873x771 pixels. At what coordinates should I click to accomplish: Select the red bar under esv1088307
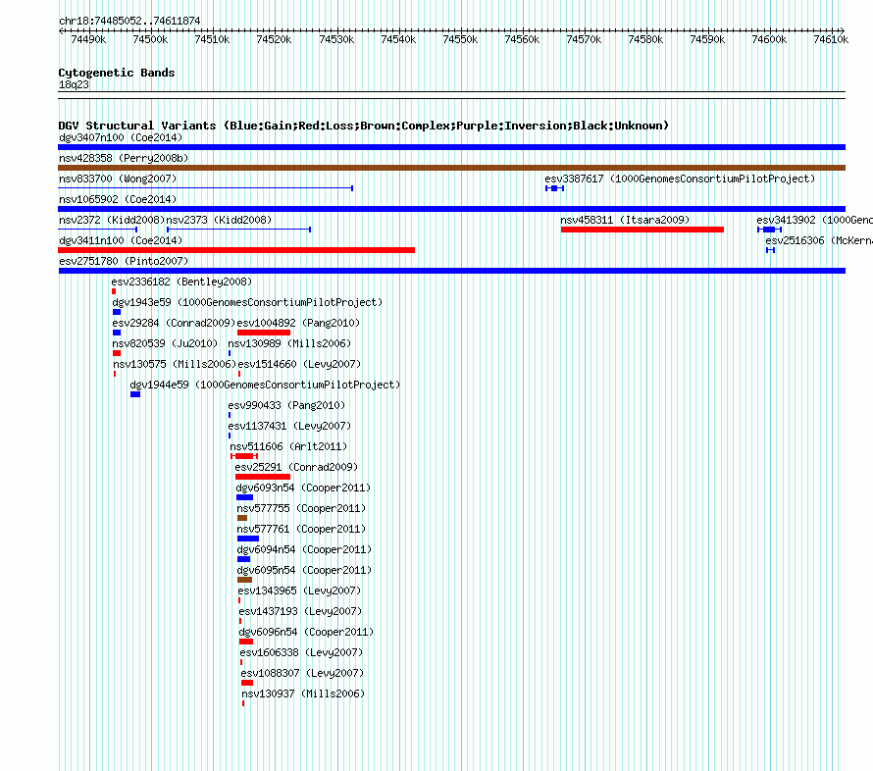click(x=247, y=683)
